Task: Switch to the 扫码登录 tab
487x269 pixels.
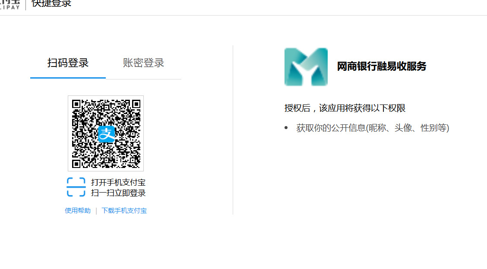Action: 68,63
